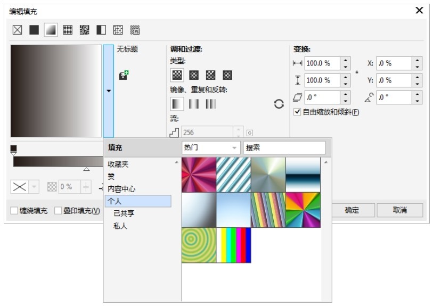Increase the width 100.0 % value
The width and height of the screenshot is (433, 306).
346,60
